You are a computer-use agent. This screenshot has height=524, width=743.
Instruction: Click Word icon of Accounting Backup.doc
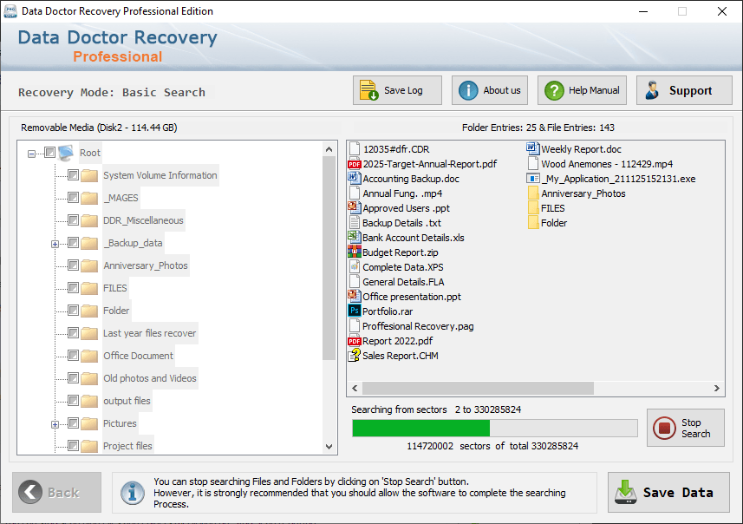click(354, 179)
